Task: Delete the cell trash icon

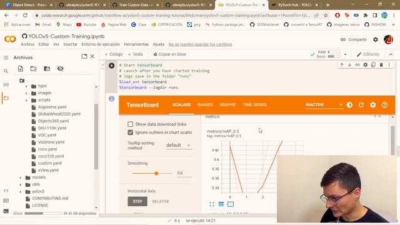Action: point(381,65)
